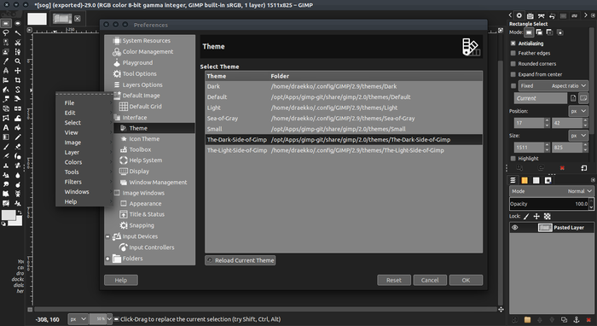Anchor the floating layer icon
The height and width of the screenshot is (326, 597).
[576, 319]
